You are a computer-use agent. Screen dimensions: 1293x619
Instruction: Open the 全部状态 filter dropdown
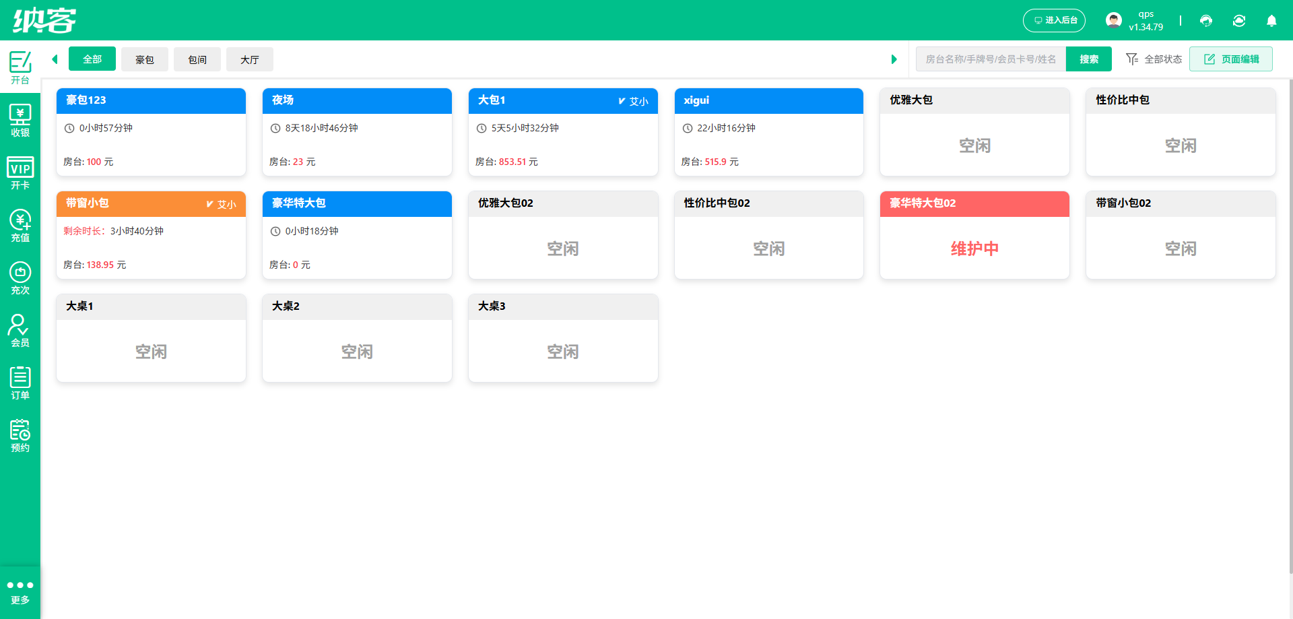[x=1154, y=59]
